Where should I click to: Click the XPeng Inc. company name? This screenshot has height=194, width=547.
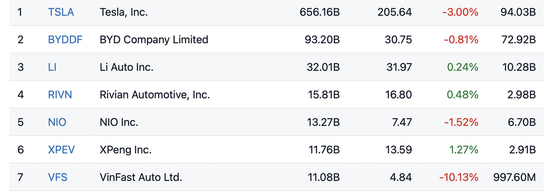click(x=126, y=150)
